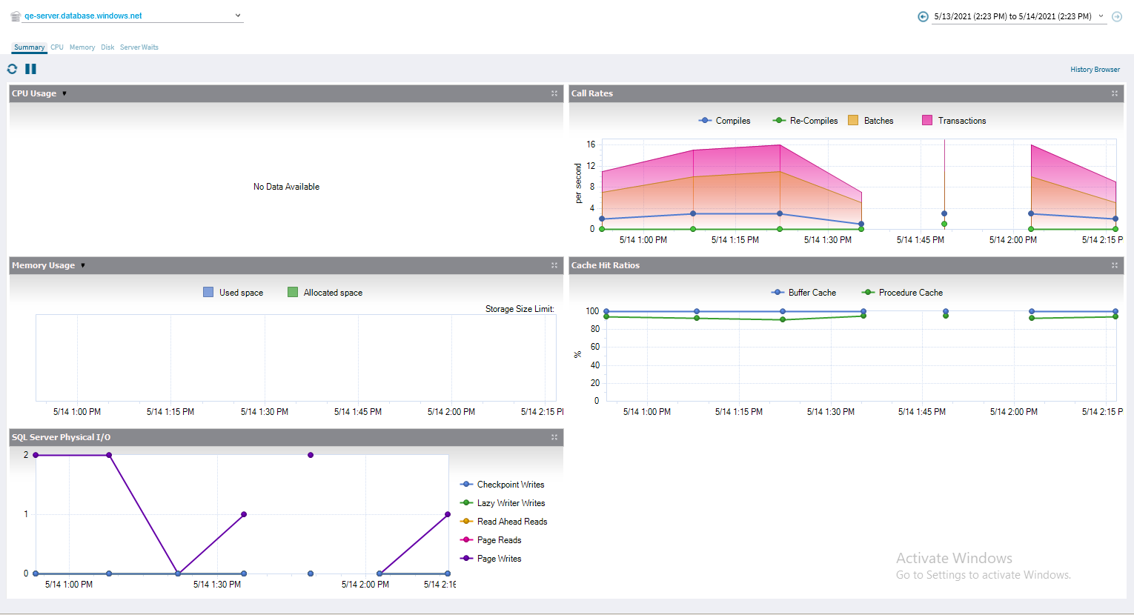Image resolution: width=1134 pixels, height=615 pixels.
Task: Toggle the Procedure Cache legend entry
Action: pos(910,293)
